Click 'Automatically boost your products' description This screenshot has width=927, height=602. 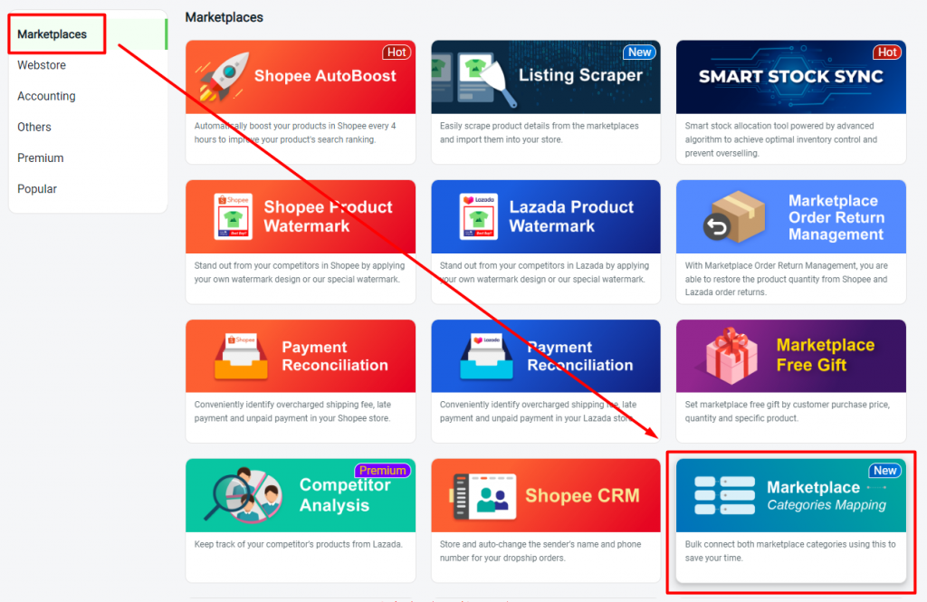coord(295,132)
